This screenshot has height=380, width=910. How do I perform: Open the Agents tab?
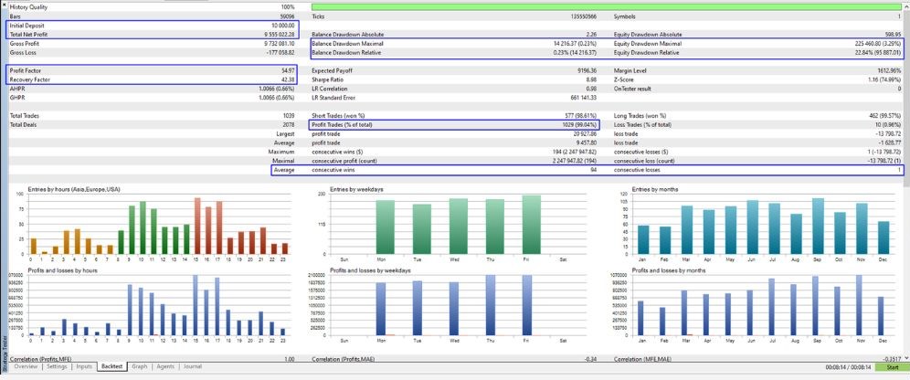[165, 366]
